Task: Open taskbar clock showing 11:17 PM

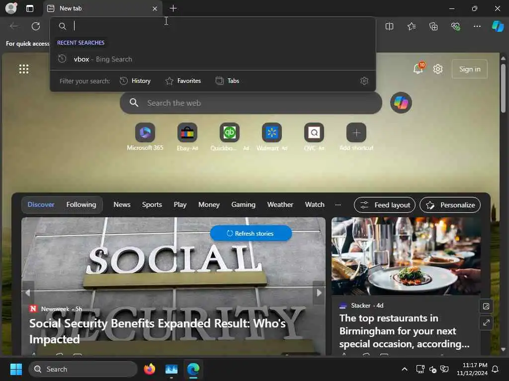Action: coord(472,369)
